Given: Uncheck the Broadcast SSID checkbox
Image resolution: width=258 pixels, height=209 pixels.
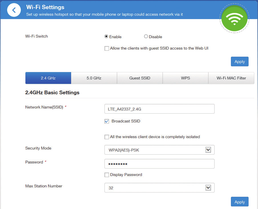Looking at the screenshot, I should (x=107, y=121).
